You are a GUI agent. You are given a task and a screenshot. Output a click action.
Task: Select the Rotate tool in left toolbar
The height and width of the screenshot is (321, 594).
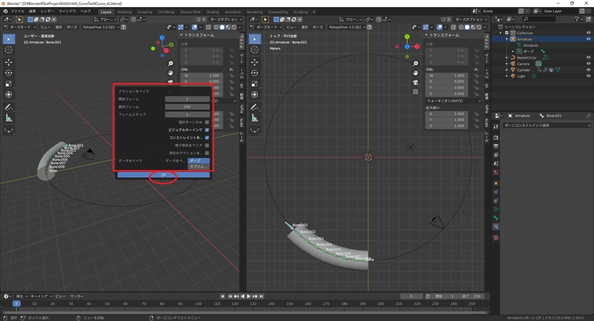point(9,73)
